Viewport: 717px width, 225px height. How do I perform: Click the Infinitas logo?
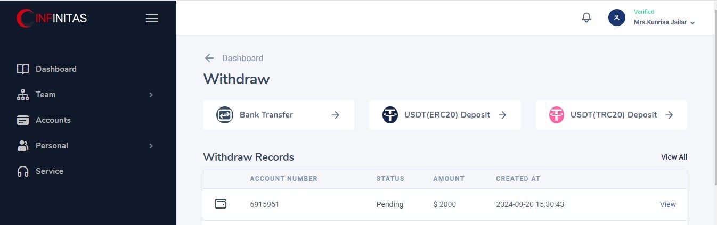coord(52,18)
